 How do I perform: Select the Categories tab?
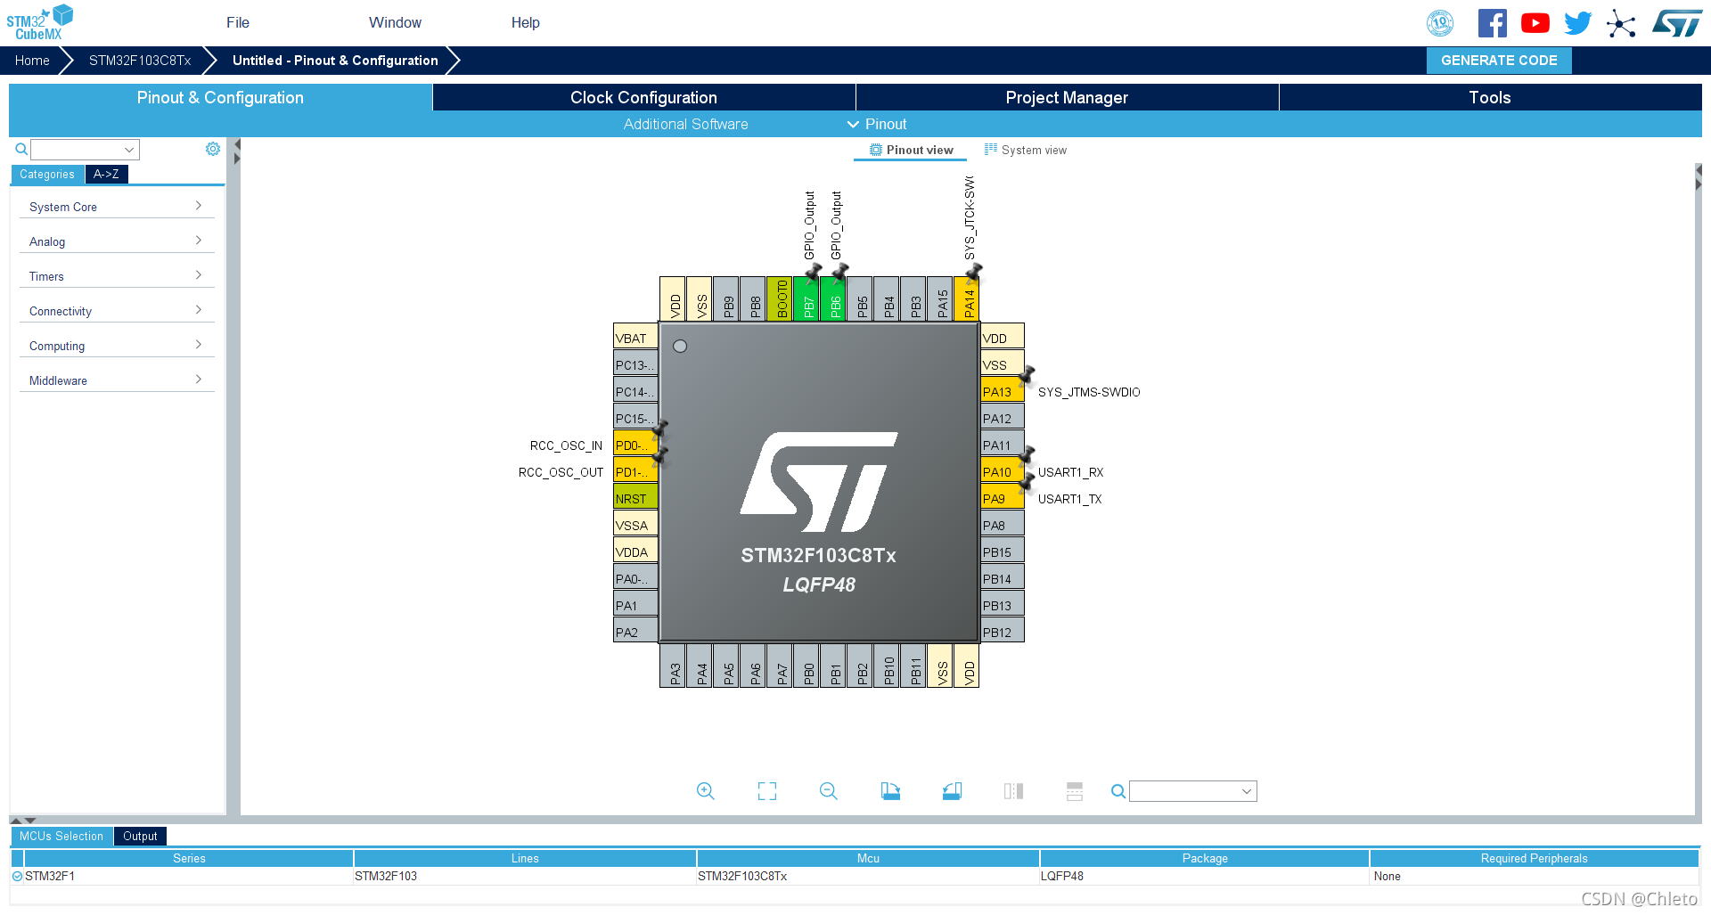47,175
